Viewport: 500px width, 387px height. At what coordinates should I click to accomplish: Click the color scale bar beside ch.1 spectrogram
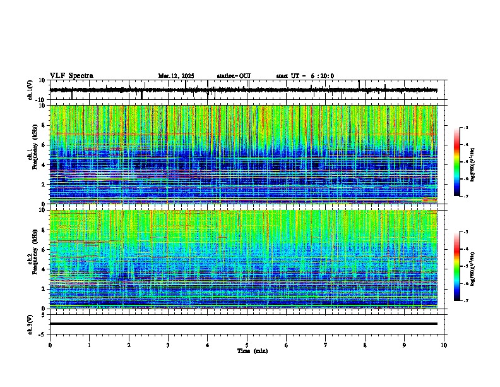(457, 162)
